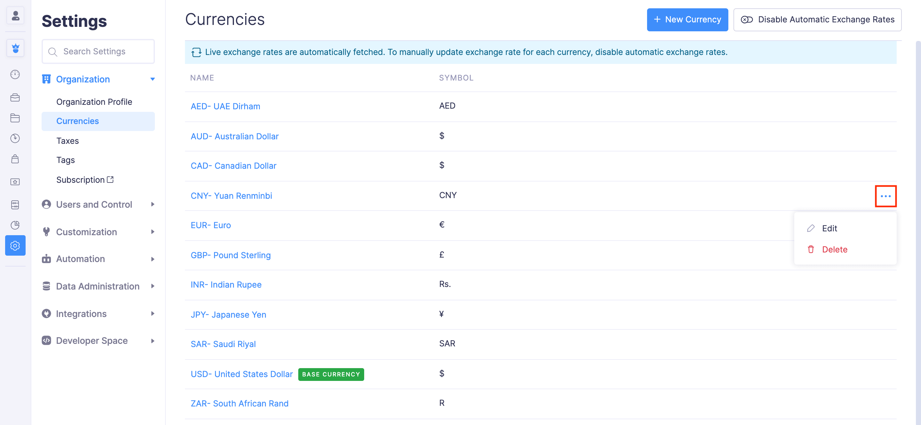Open the briefcase icon in left sidebar

[15, 97]
